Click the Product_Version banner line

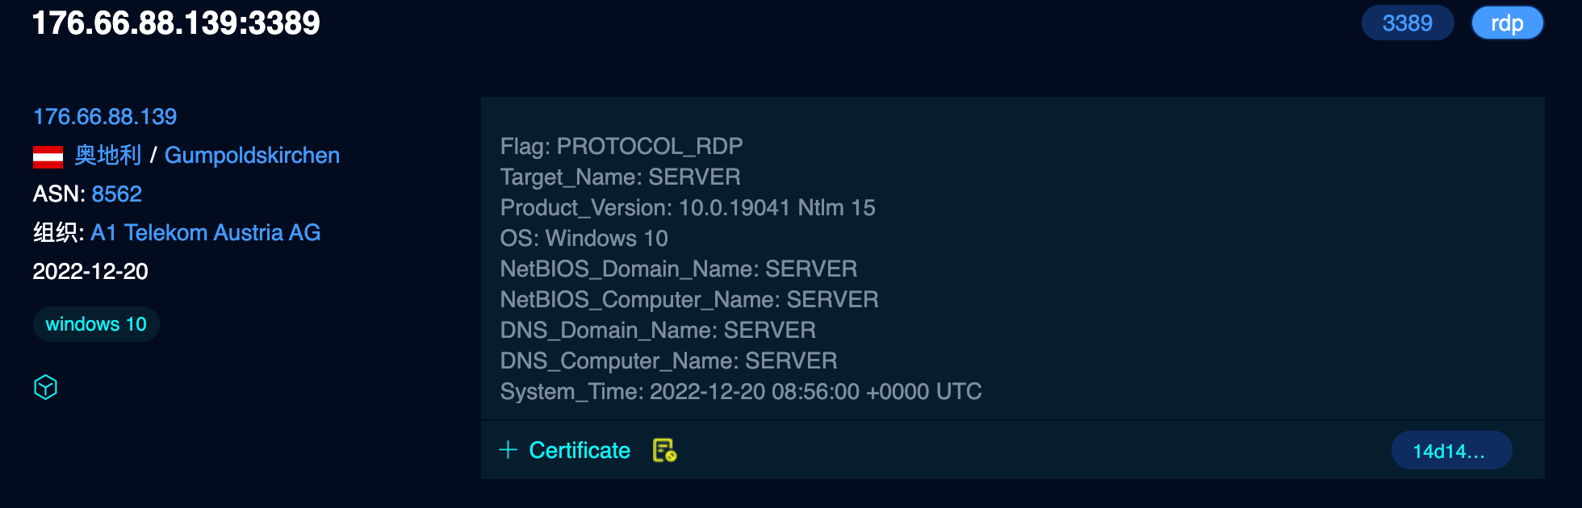click(688, 207)
